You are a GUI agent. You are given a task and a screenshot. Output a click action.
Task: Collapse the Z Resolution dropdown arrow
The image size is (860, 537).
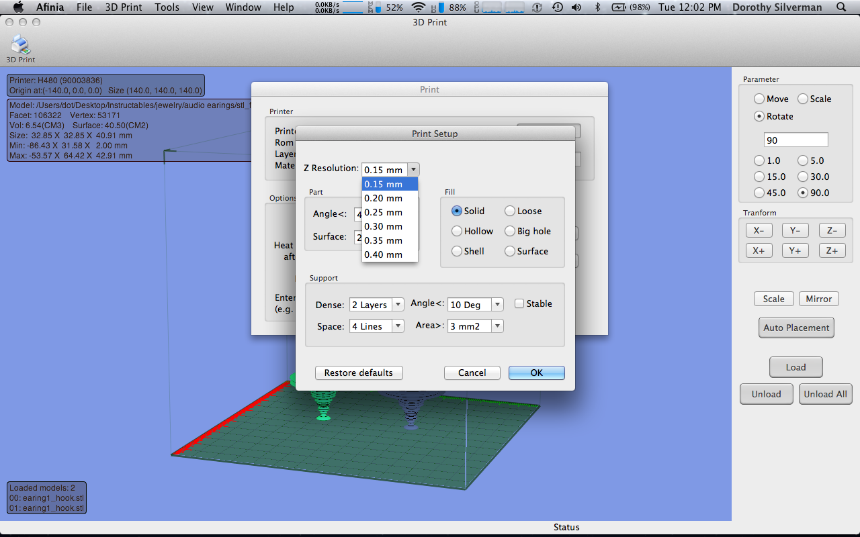pos(414,170)
